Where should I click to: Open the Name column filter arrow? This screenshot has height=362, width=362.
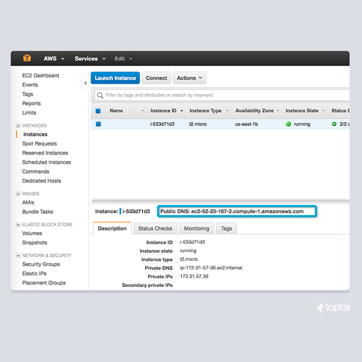(x=143, y=111)
